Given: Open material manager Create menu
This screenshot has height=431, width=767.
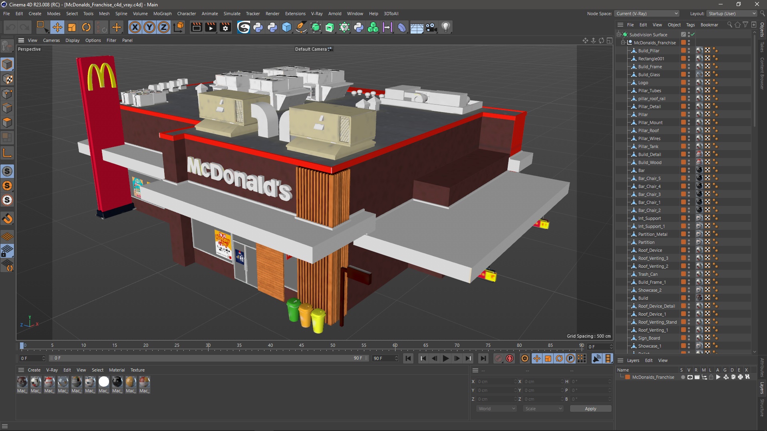Looking at the screenshot, I should [34, 370].
